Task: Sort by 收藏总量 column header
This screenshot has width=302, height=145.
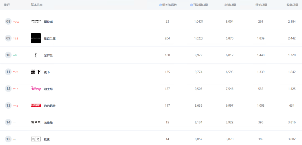Action: (292, 5)
